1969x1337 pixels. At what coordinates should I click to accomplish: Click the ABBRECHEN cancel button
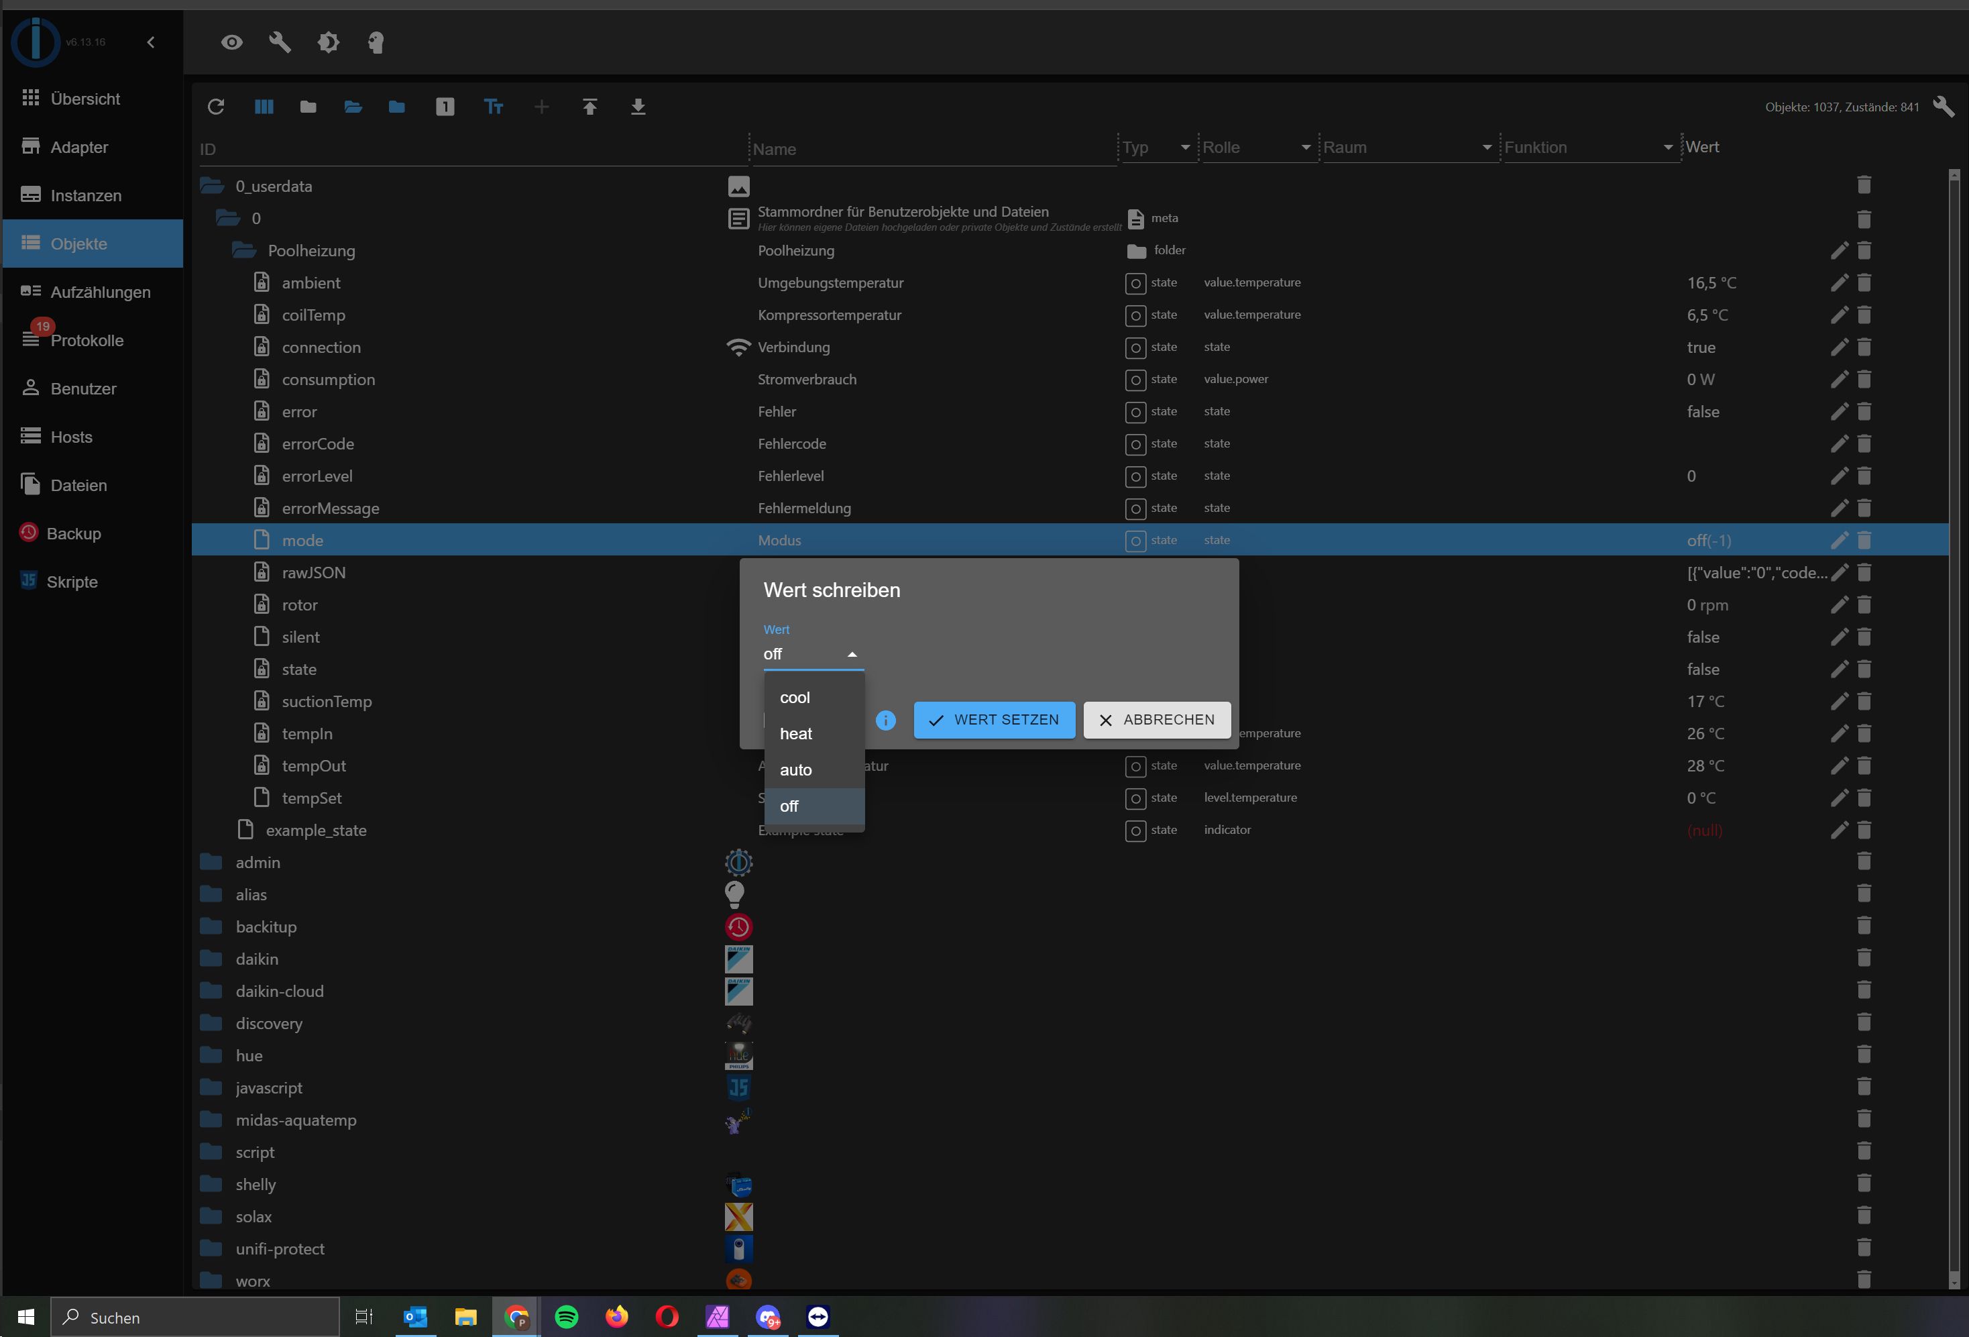tap(1156, 720)
